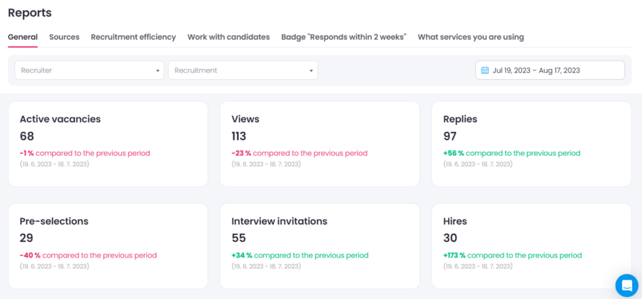
Task: Click the Reports page heading
Action: point(30,13)
